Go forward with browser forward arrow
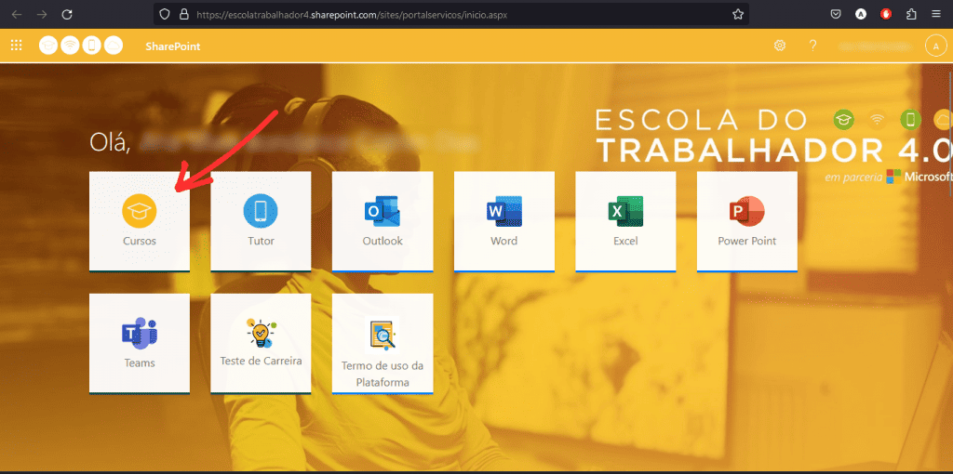Viewport: 953px width, 474px height. point(42,15)
